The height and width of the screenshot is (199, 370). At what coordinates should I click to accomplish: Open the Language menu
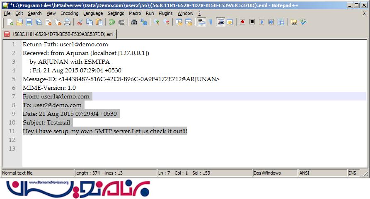click(93, 13)
